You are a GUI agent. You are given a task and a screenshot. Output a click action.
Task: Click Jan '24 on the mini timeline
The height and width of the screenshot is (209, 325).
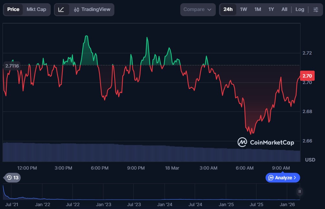164,204
